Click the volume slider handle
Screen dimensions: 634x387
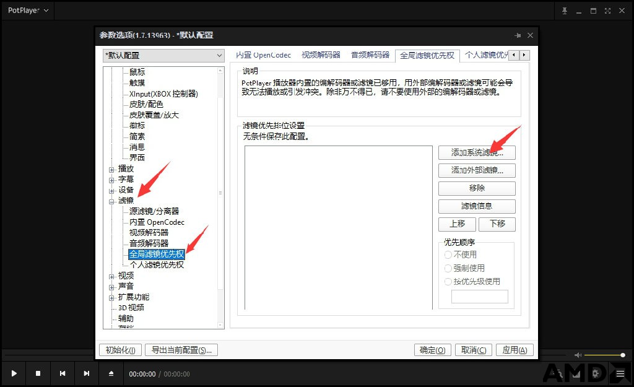pyautogui.click(x=623, y=355)
